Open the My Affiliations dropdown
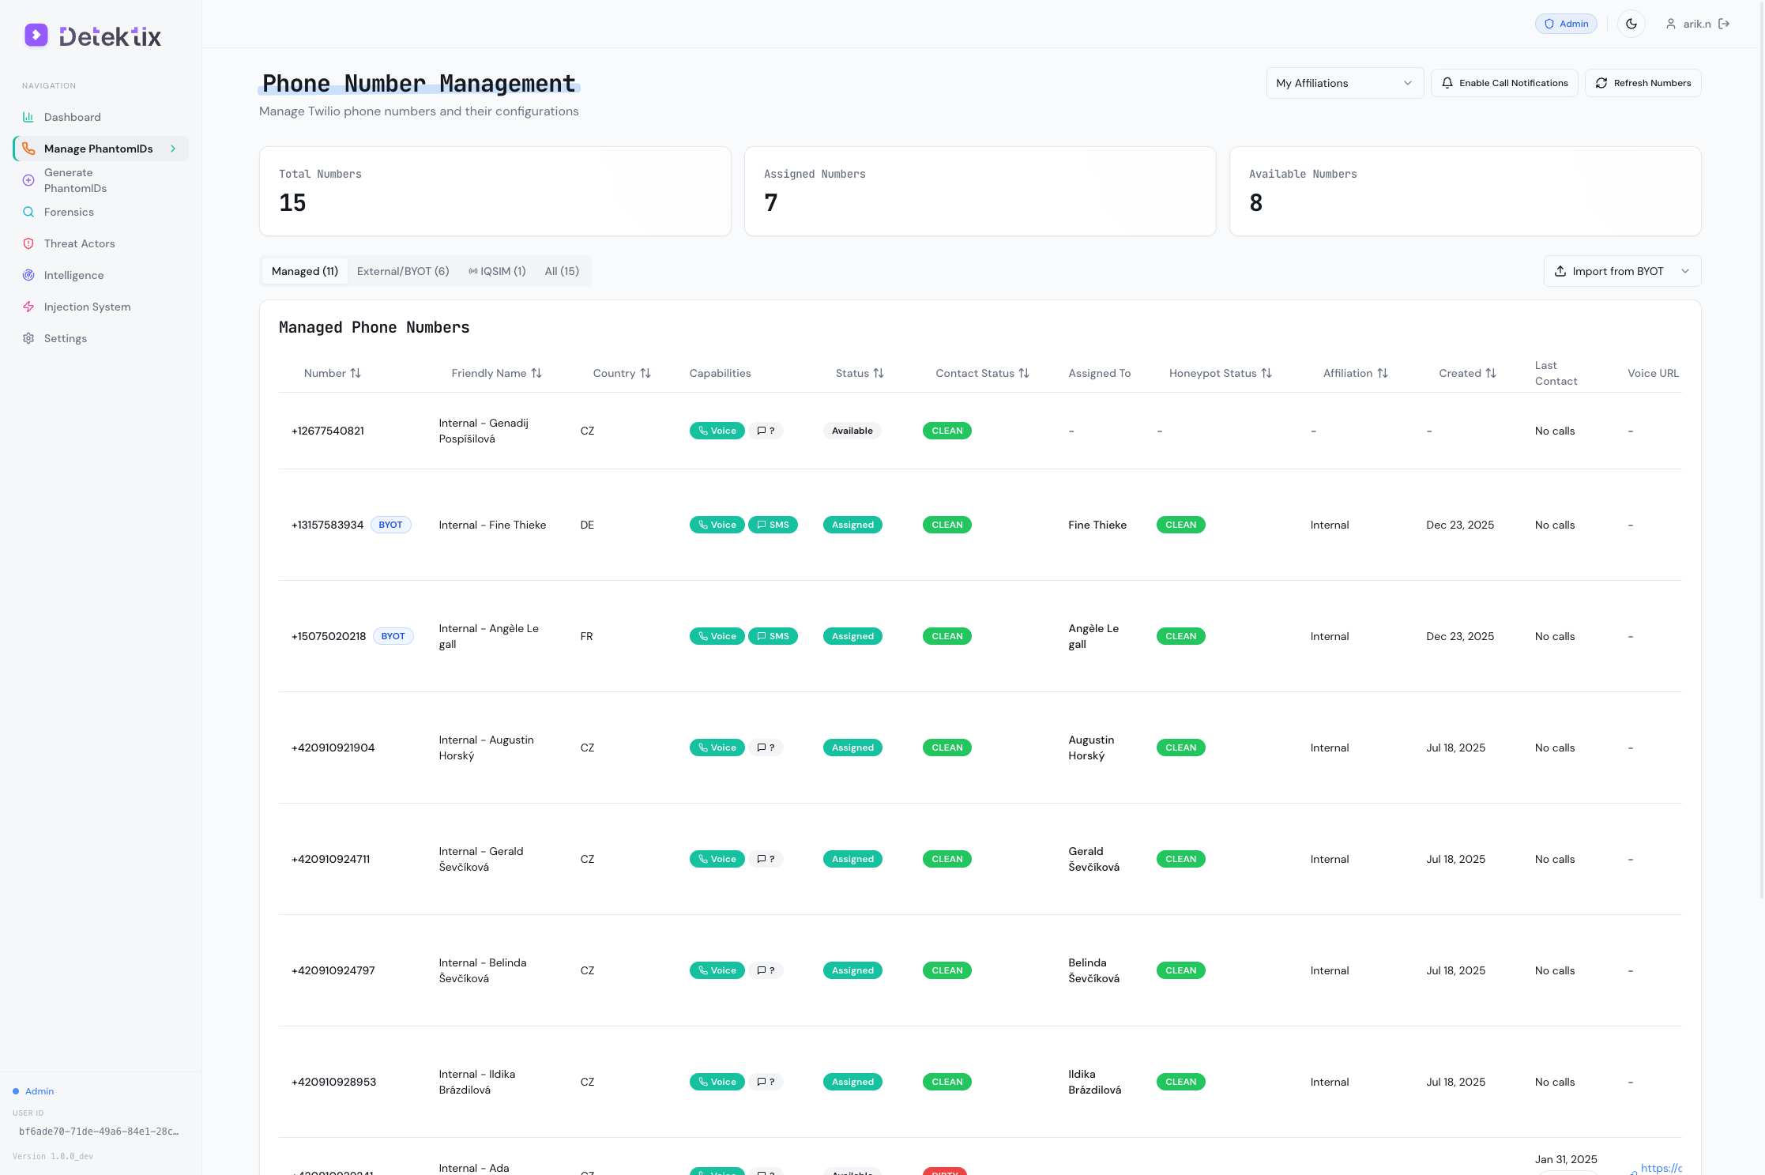Screen dimensions: 1765x1175 click(1344, 83)
